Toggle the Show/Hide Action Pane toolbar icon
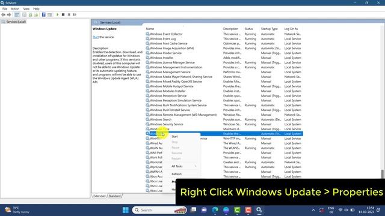 49,14
